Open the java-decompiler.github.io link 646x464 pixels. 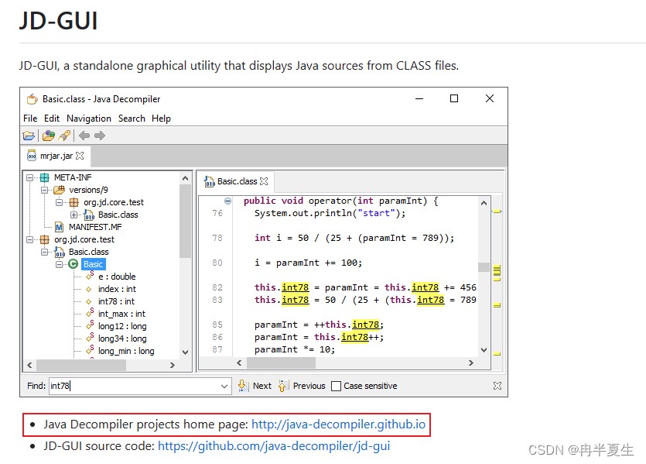tap(338, 424)
